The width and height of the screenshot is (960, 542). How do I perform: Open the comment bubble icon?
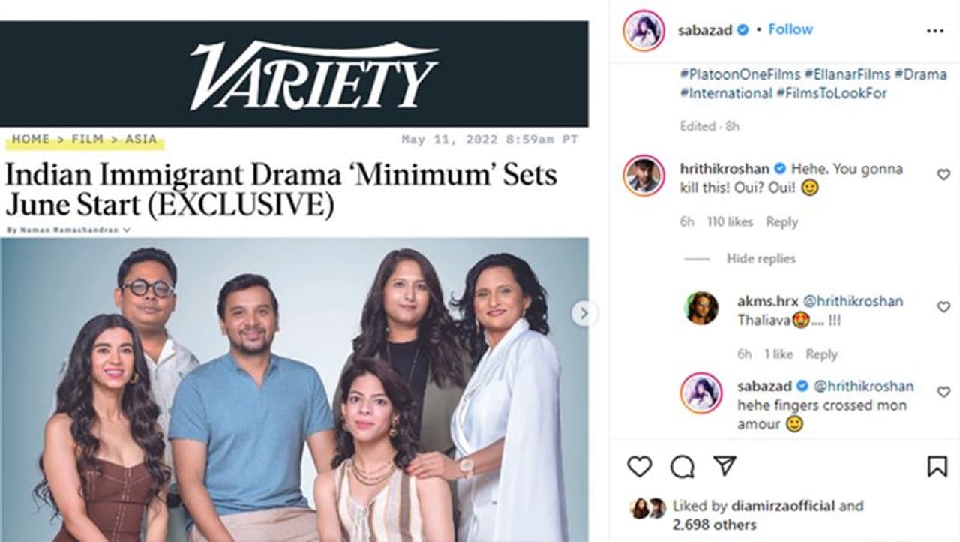tap(682, 467)
